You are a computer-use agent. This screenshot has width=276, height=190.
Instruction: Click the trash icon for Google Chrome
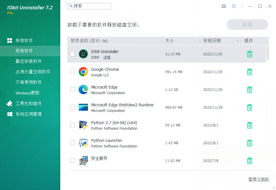coord(249,72)
